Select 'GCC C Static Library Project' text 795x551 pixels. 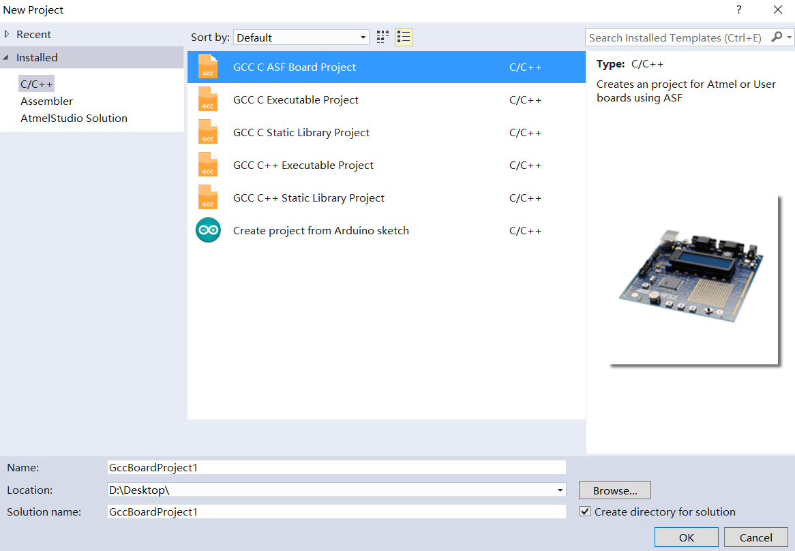click(x=301, y=133)
